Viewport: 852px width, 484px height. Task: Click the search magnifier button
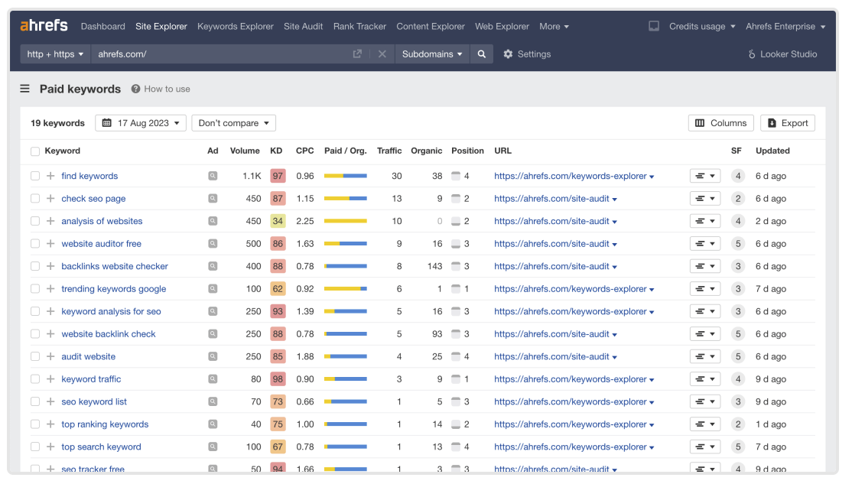(481, 54)
